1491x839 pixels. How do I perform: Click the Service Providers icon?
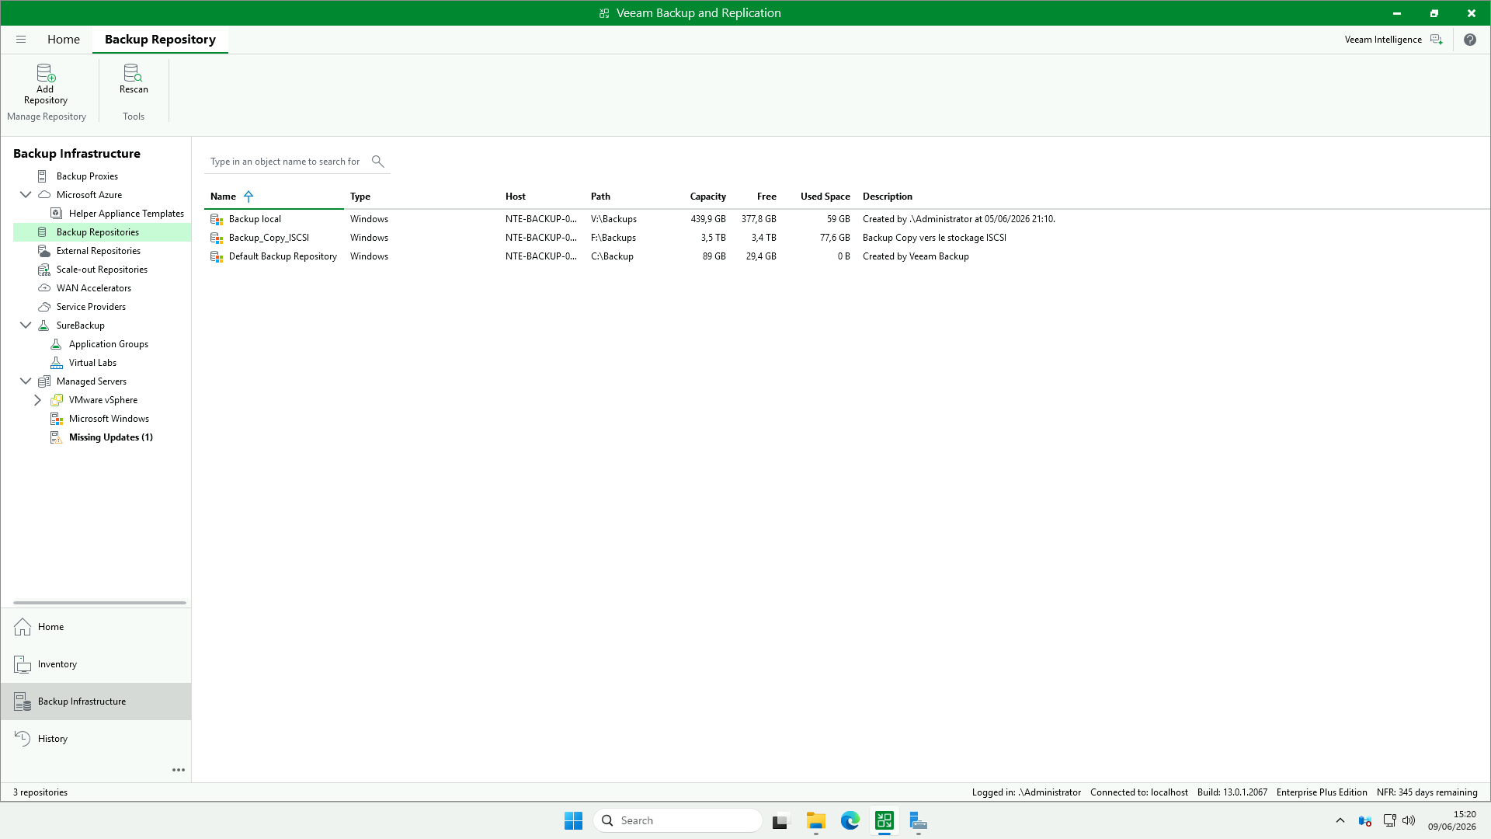point(44,307)
